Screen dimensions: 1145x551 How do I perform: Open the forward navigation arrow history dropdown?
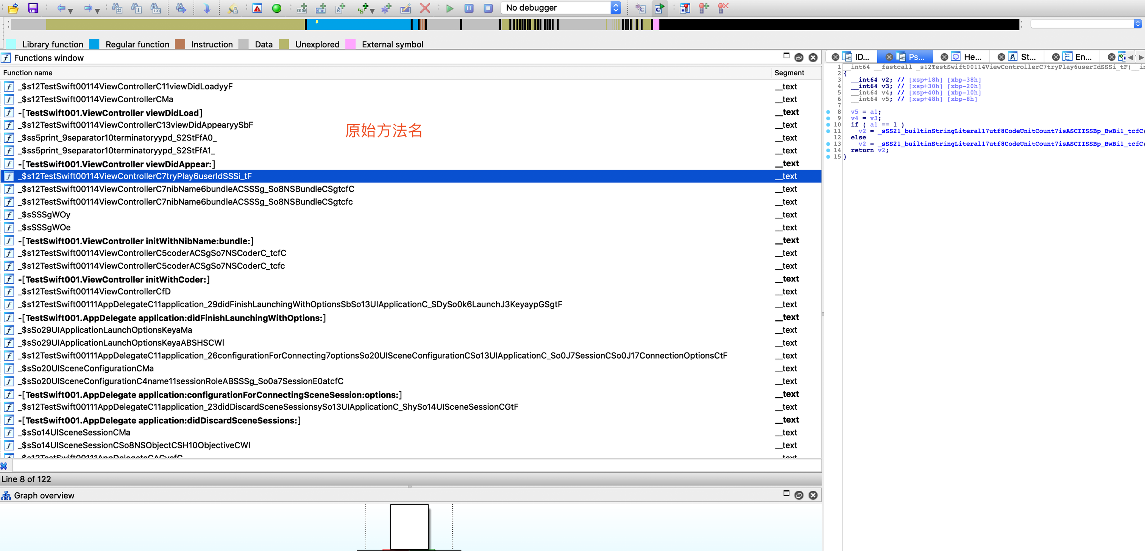[97, 11]
